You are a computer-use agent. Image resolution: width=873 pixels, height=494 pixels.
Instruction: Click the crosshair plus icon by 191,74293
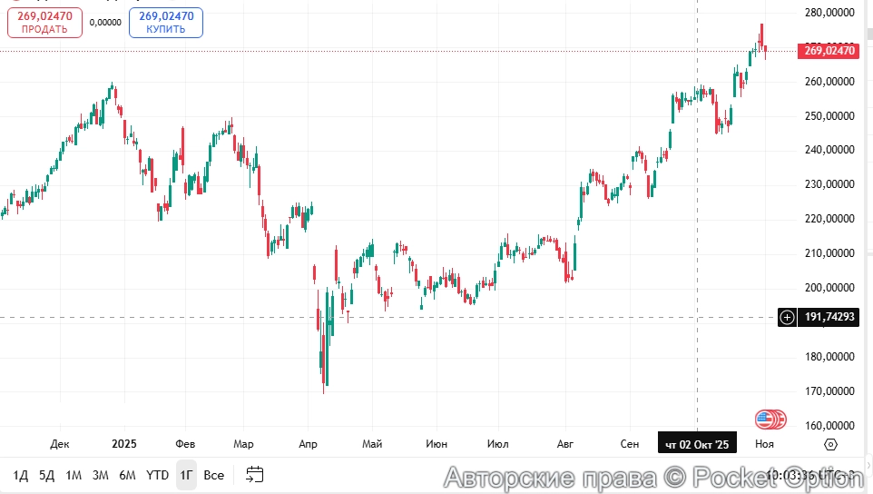(x=787, y=317)
